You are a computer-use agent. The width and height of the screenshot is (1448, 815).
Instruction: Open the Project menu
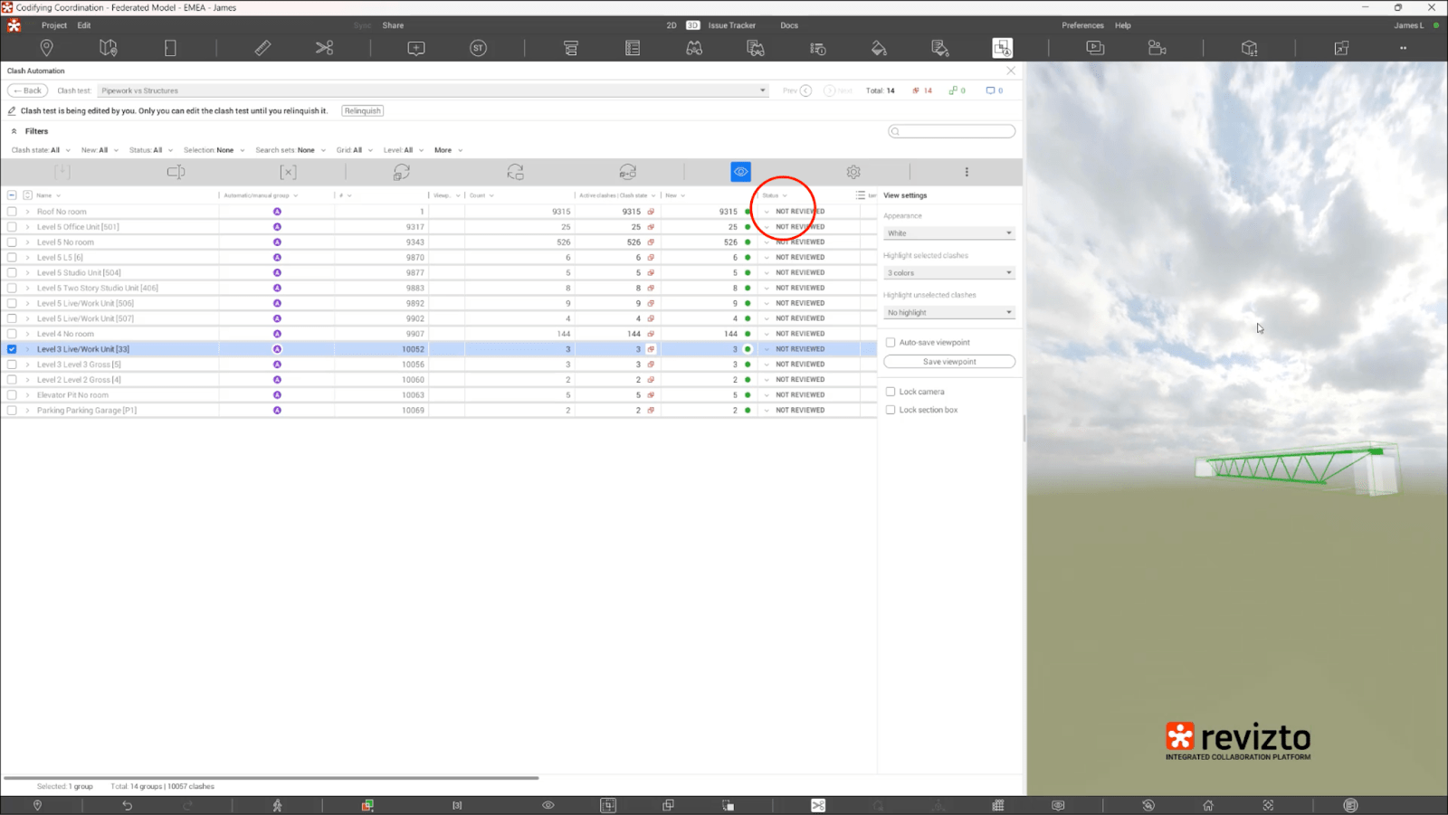point(54,25)
